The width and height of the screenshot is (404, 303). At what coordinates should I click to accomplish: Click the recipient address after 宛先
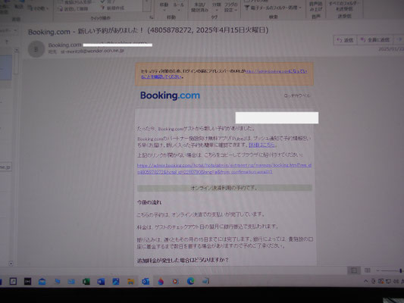[92, 51]
